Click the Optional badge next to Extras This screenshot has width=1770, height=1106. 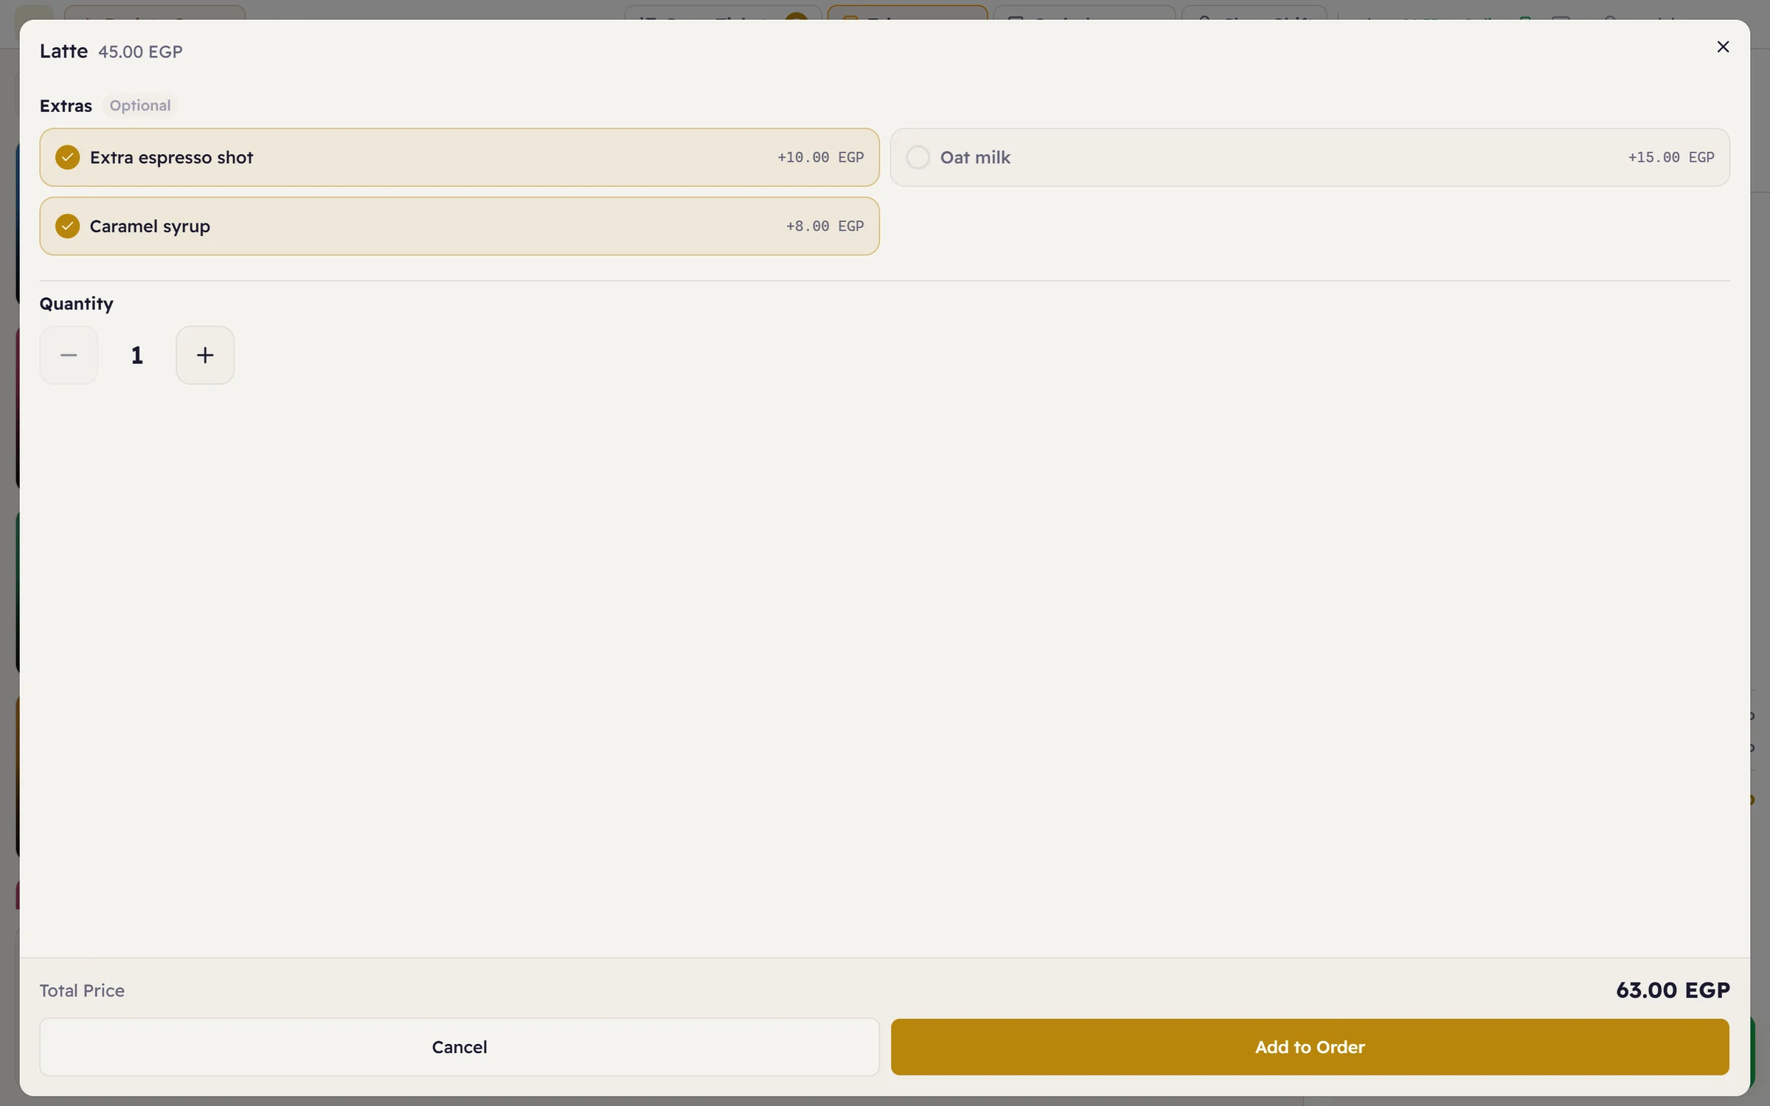140,105
